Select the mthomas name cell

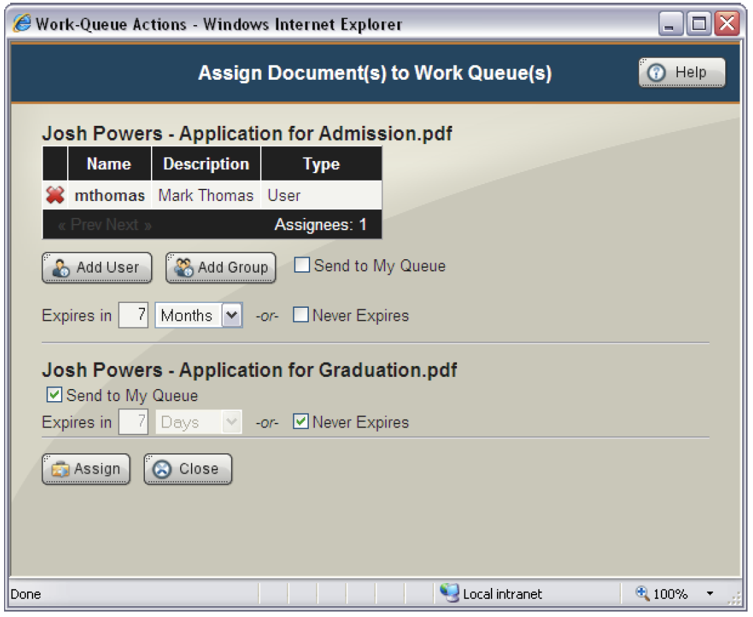pyautogui.click(x=110, y=196)
